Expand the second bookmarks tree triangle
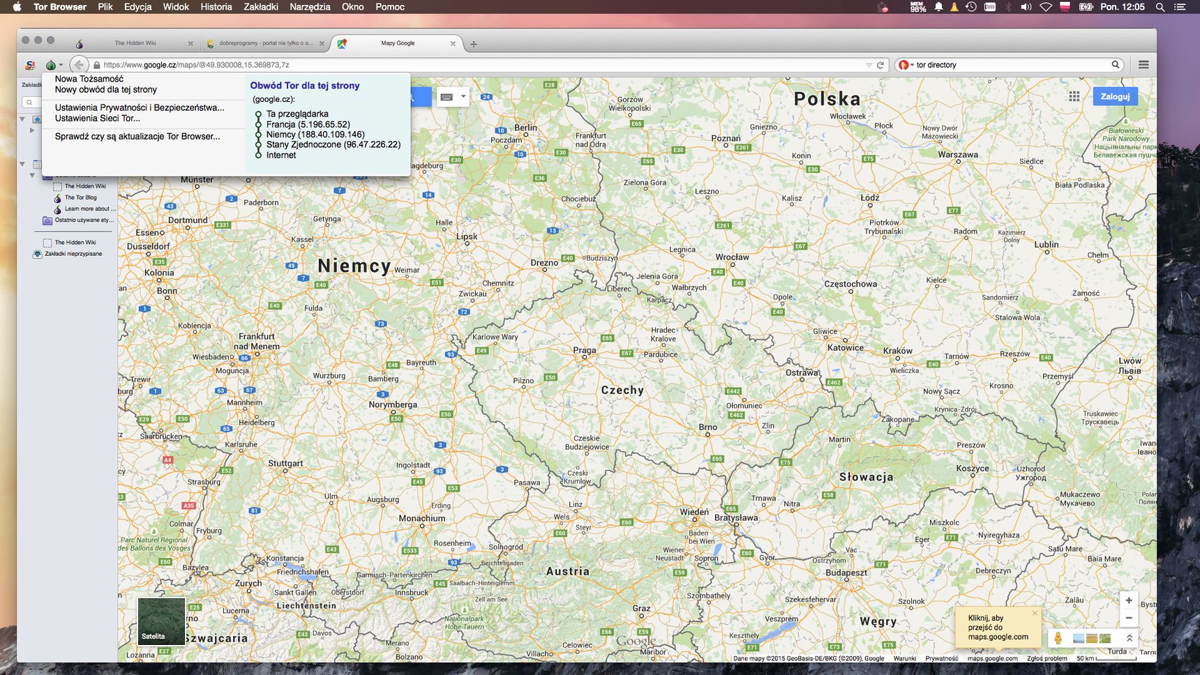The height and width of the screenshot is (675, 1200). [31, 130]
